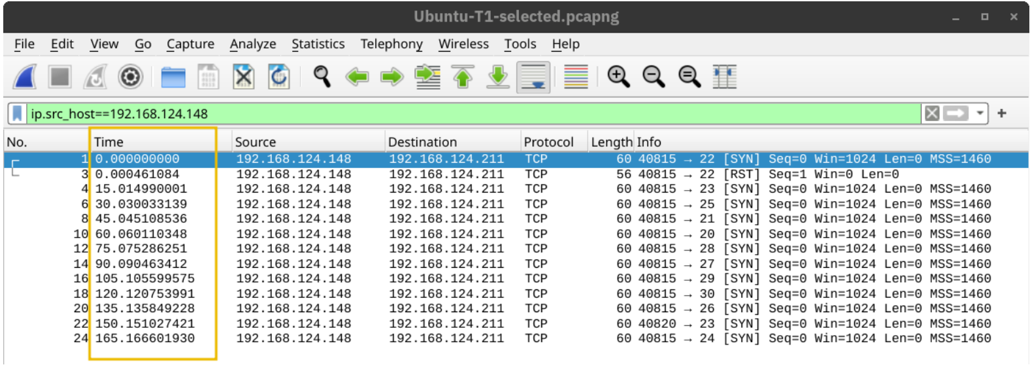Toggle auto-scroll during live capture
This screenshot has width=1030, height=384.
533,77
